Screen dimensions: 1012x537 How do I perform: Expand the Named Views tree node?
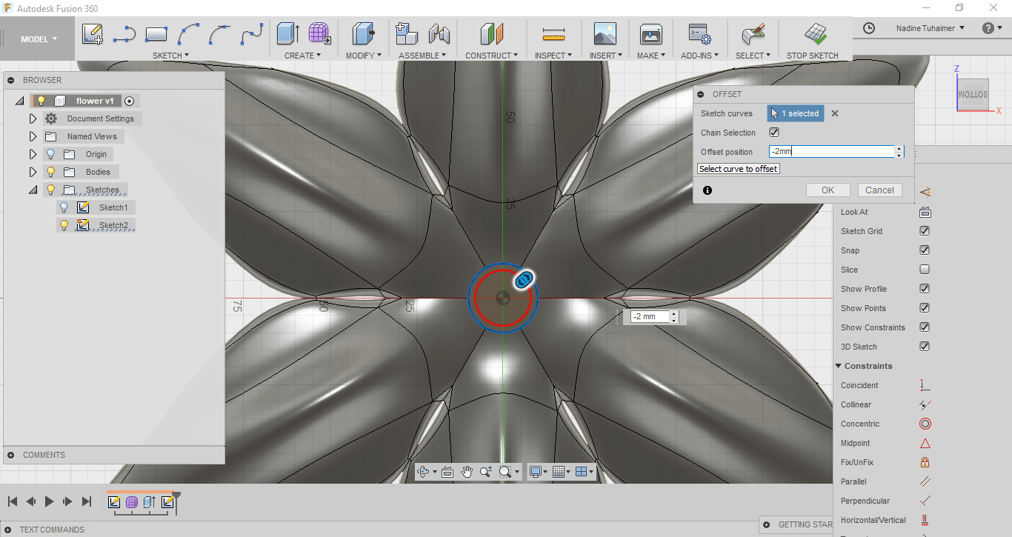[33, 136]
